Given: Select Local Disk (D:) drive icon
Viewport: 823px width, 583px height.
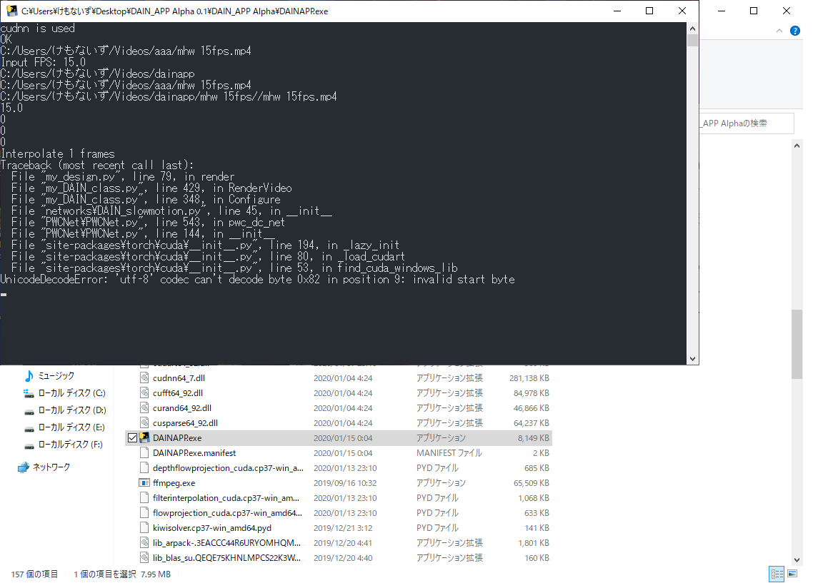Looking at the screenshot, I should 29,410.
